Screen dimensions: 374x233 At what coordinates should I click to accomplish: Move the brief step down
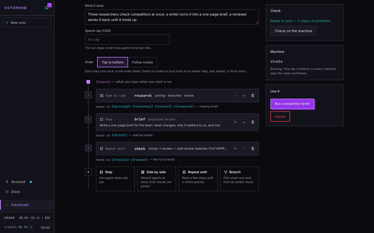tap(244, 122)
